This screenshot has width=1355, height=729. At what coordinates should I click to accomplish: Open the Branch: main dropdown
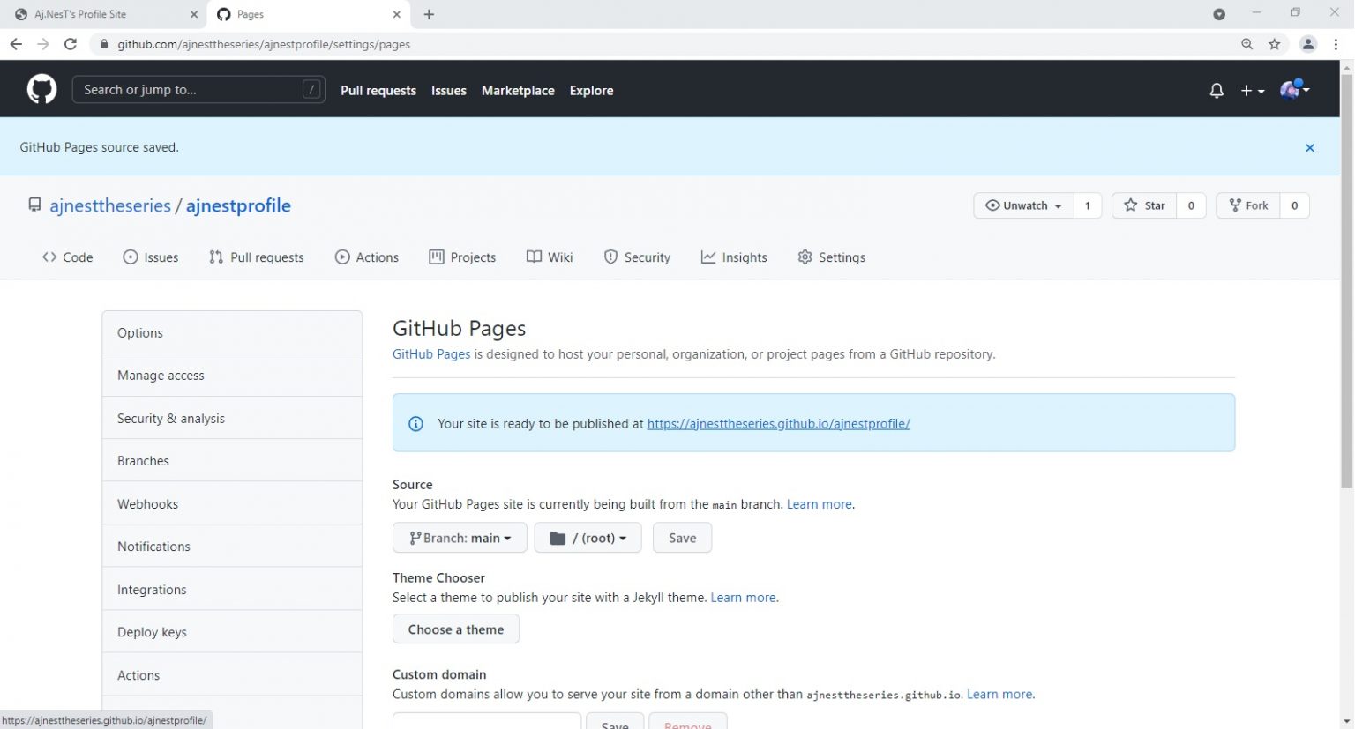[460, 538]
